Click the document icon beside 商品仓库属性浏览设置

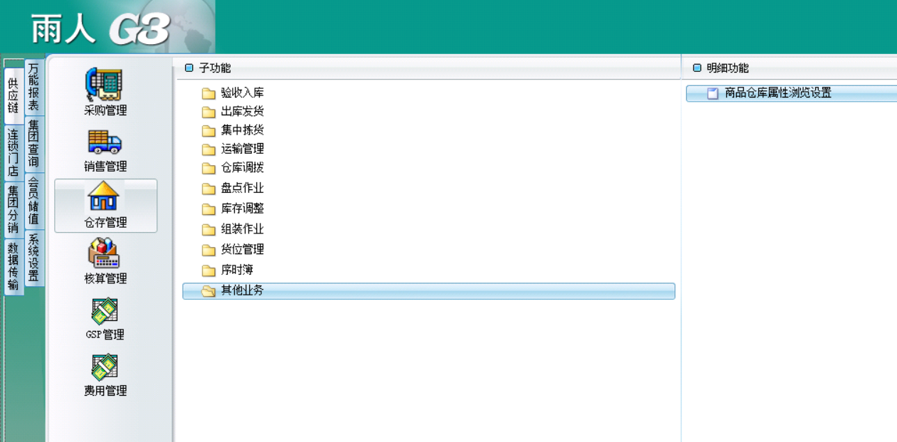[713, 93]
